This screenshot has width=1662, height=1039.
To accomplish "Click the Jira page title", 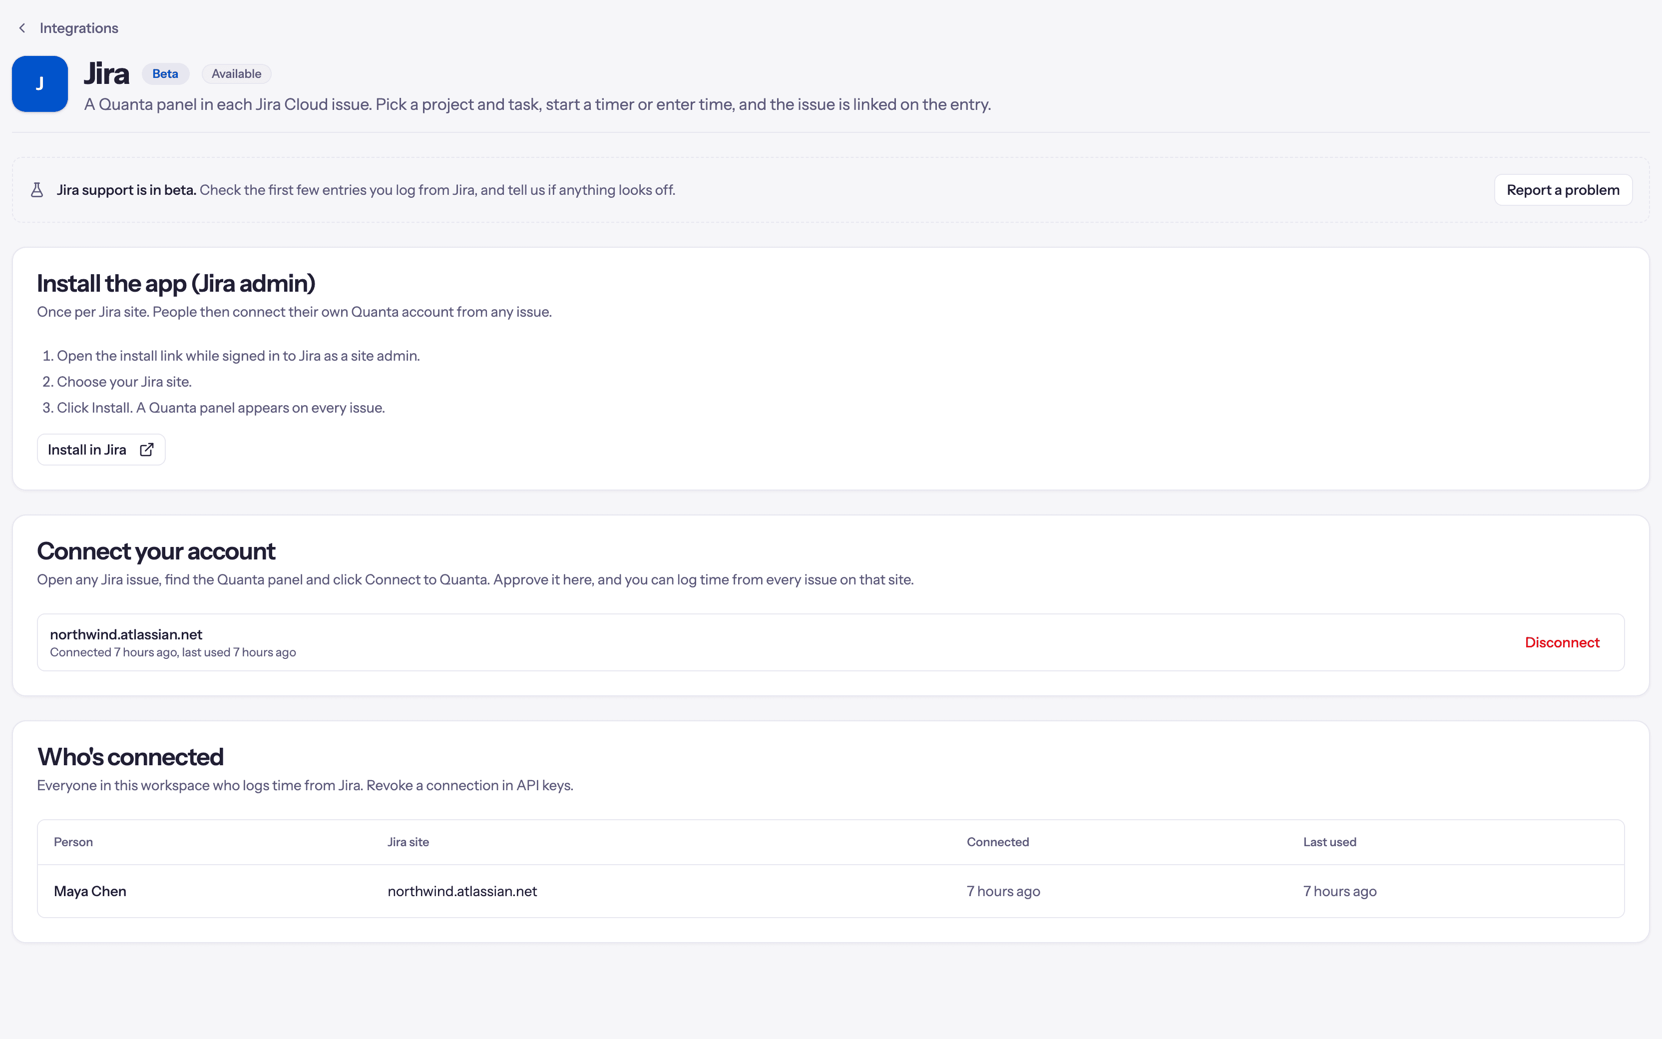I will (106, 73).
